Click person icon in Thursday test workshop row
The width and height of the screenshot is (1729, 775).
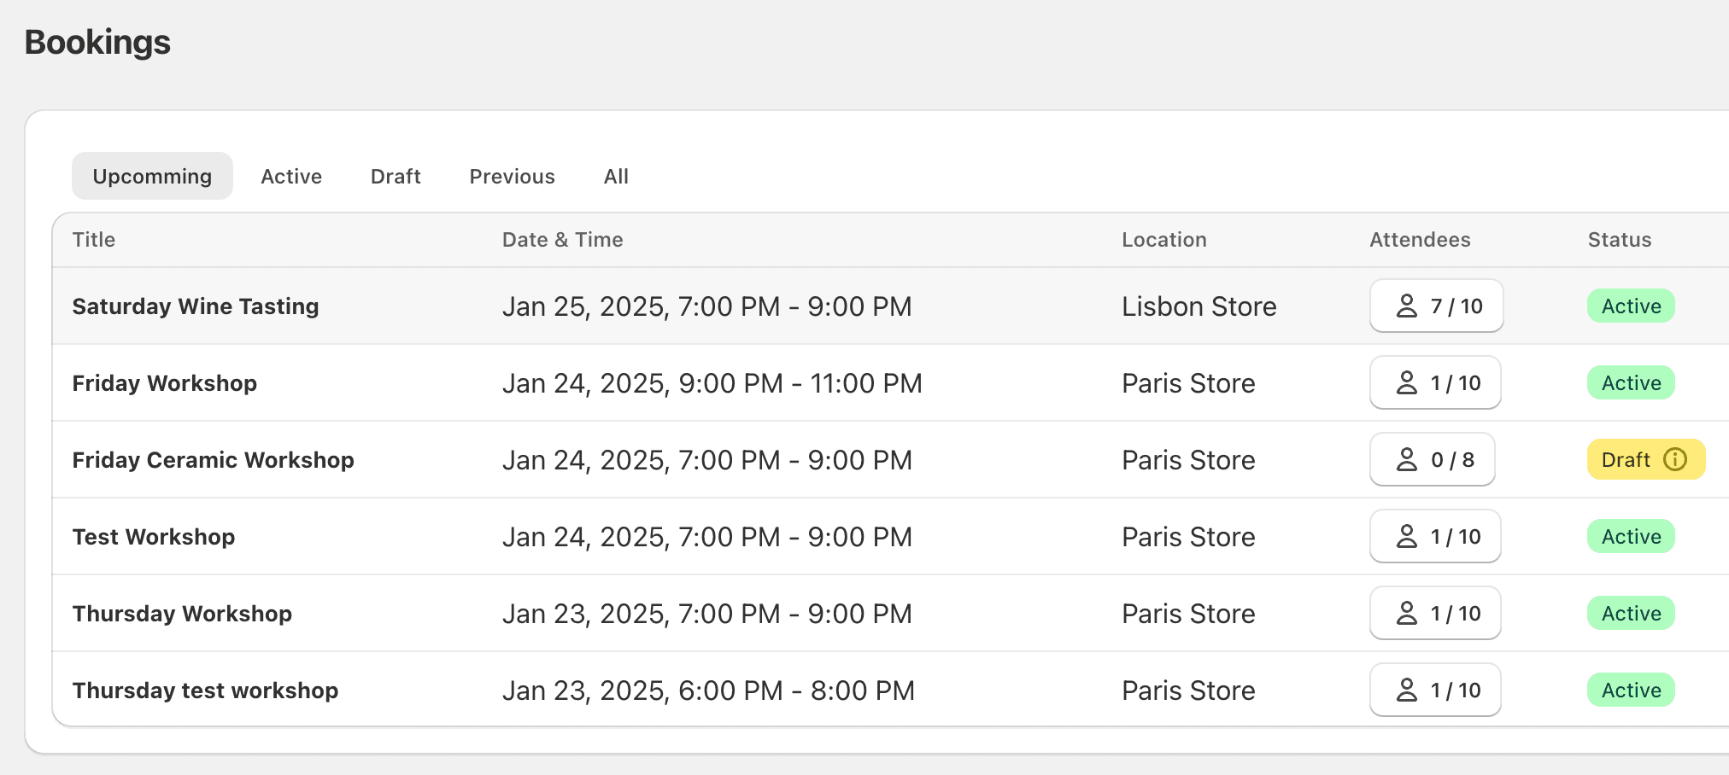pyautogui.click(x=1406, y=690)
